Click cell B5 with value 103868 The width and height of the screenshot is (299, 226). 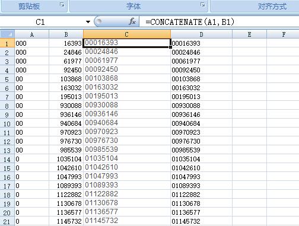[66, 79]
